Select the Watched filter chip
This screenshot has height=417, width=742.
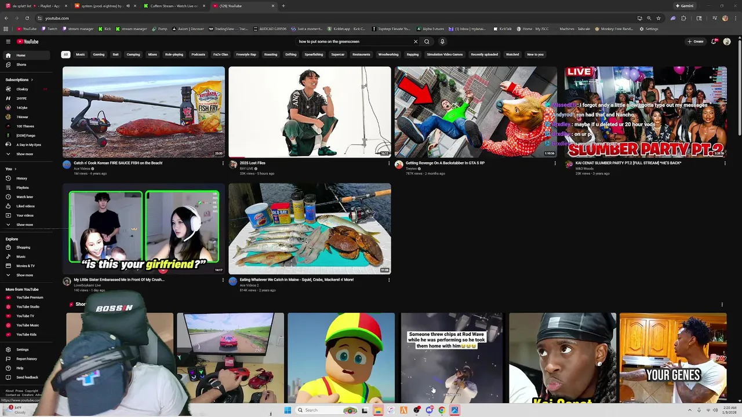512,54
